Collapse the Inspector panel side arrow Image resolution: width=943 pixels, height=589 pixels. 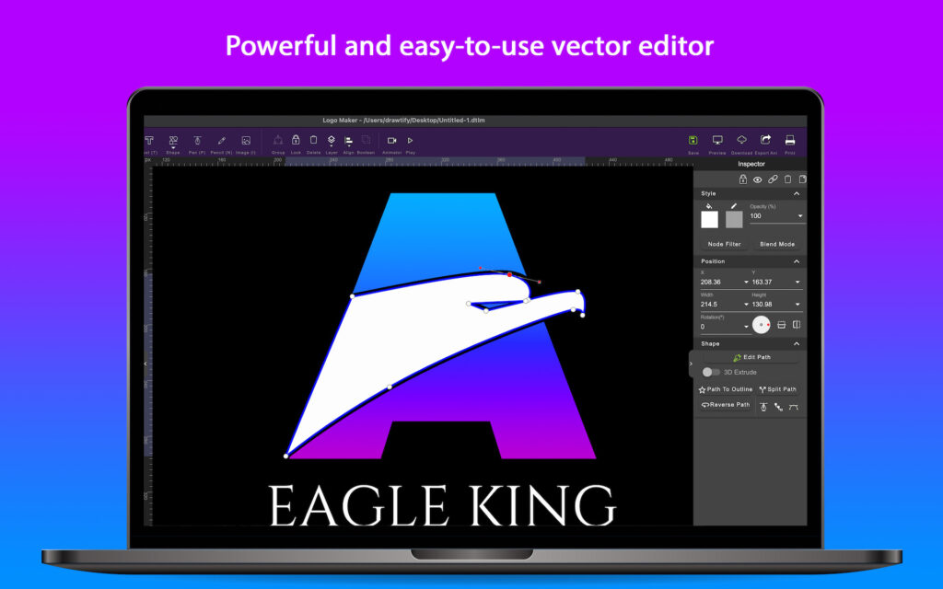coord(691,364)
